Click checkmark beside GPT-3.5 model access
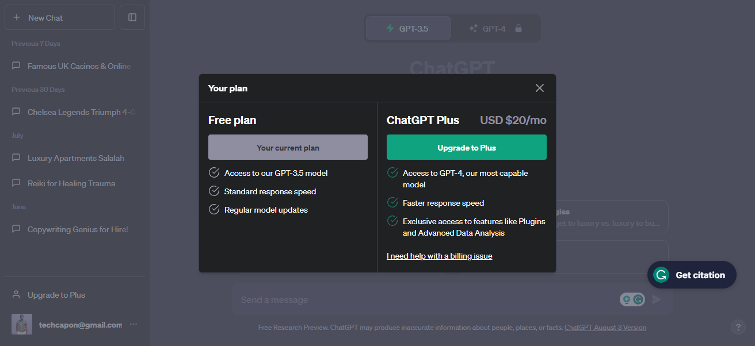Viewport: 755px width, 346px height. click(x=214, y=172)
